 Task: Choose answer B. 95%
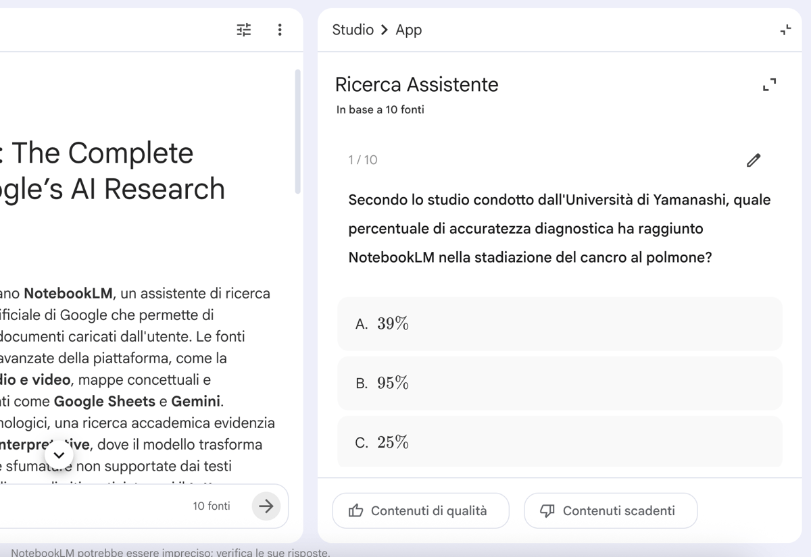(560, 383)
